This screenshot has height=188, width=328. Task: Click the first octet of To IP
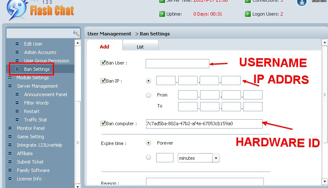click(188, 107)
